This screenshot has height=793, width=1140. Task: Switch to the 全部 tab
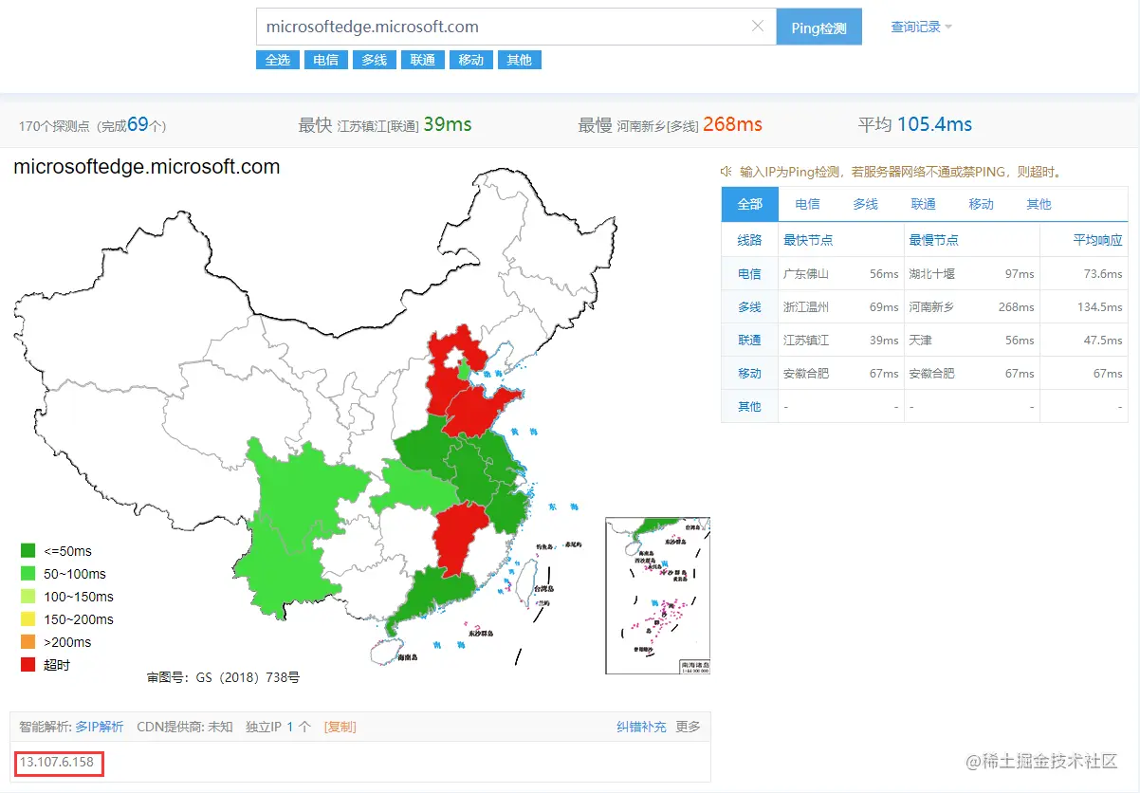point(750,204)
